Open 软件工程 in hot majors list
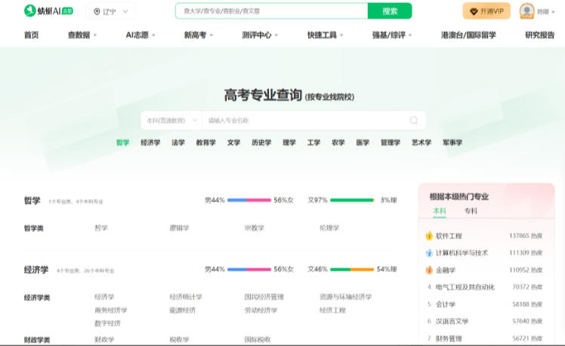The height and width of the screenshot is (346, 565). pos(449,236)
